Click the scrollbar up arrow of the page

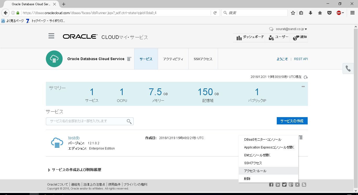356,27
